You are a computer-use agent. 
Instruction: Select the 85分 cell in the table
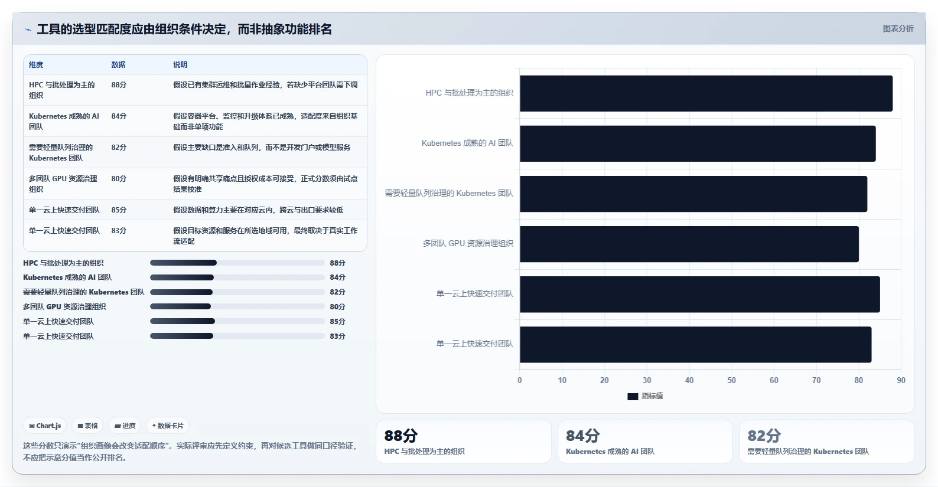tap(119, 210)
